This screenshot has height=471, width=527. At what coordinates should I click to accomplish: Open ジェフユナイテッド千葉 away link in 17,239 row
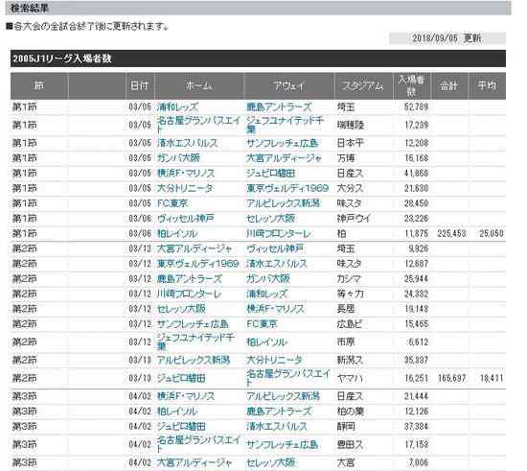286,125
